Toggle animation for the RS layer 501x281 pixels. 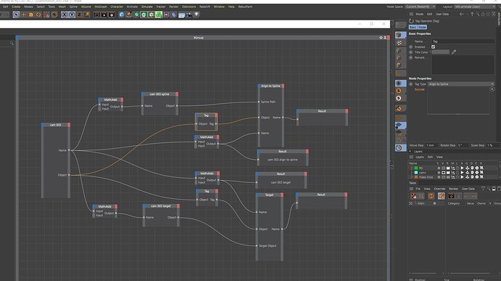coord(462,168)
